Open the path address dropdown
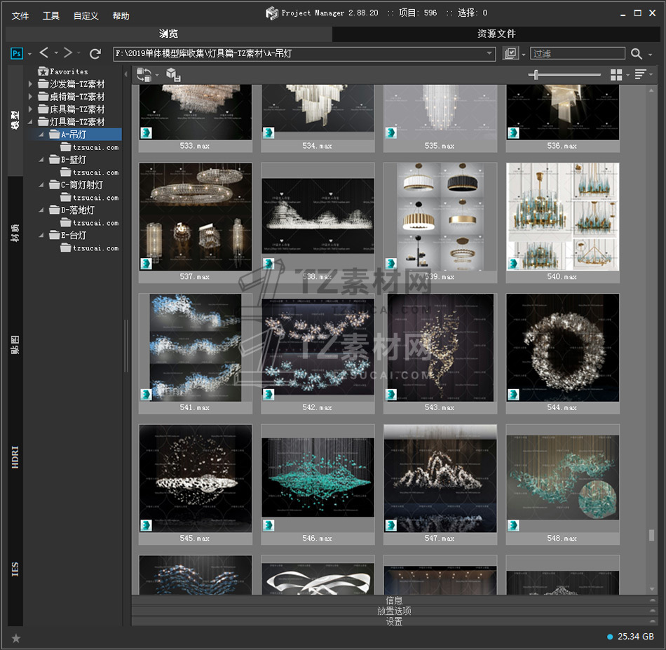 (490, 54)
